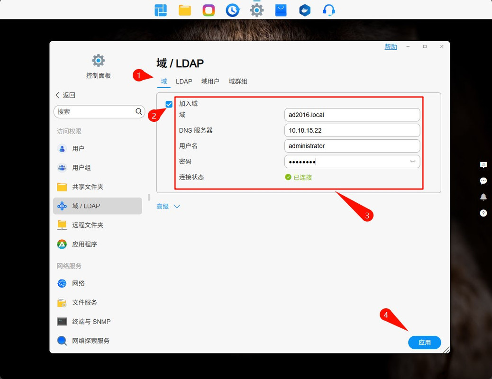Open 终端与 SNMP in sidebar
The height and width of the screenshot is (379, 492).
pyautogui.click(x=98, y=322)
